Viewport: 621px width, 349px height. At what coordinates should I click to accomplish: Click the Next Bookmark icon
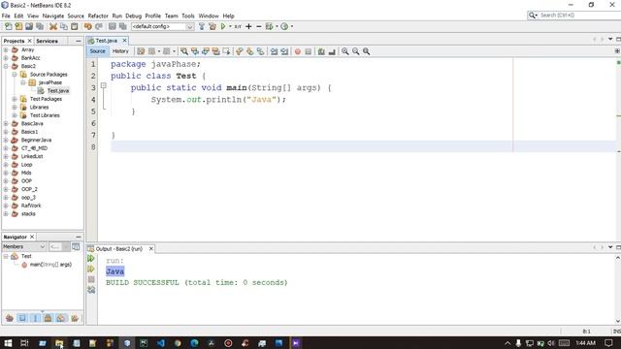click(x=250, y=51)
